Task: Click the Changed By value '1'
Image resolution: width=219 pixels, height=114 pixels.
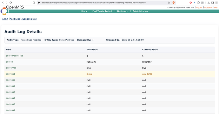Action: pyautogui.click(x=93, y=40)
